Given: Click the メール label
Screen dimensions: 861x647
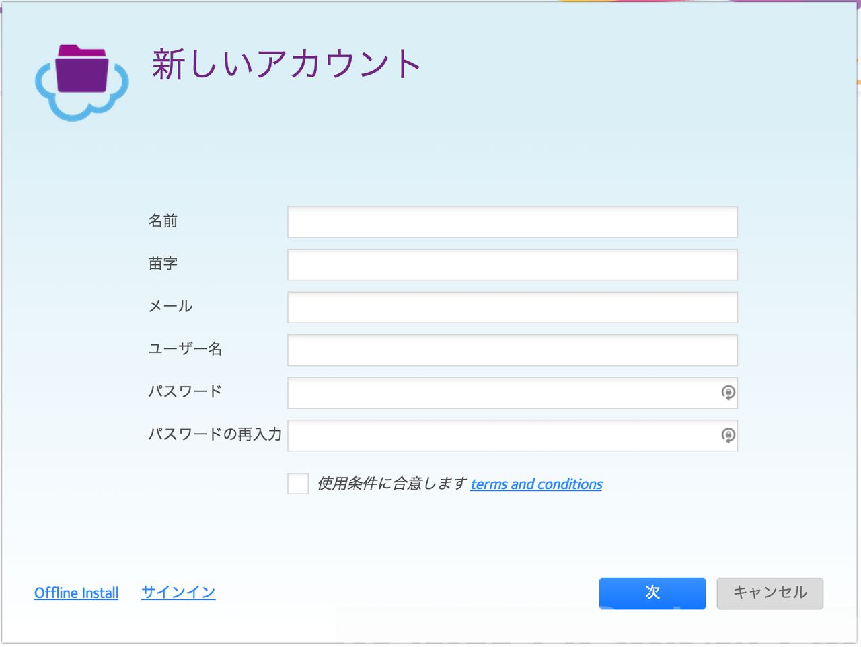Looking at the screenshot, I should [x=170, y=307].
